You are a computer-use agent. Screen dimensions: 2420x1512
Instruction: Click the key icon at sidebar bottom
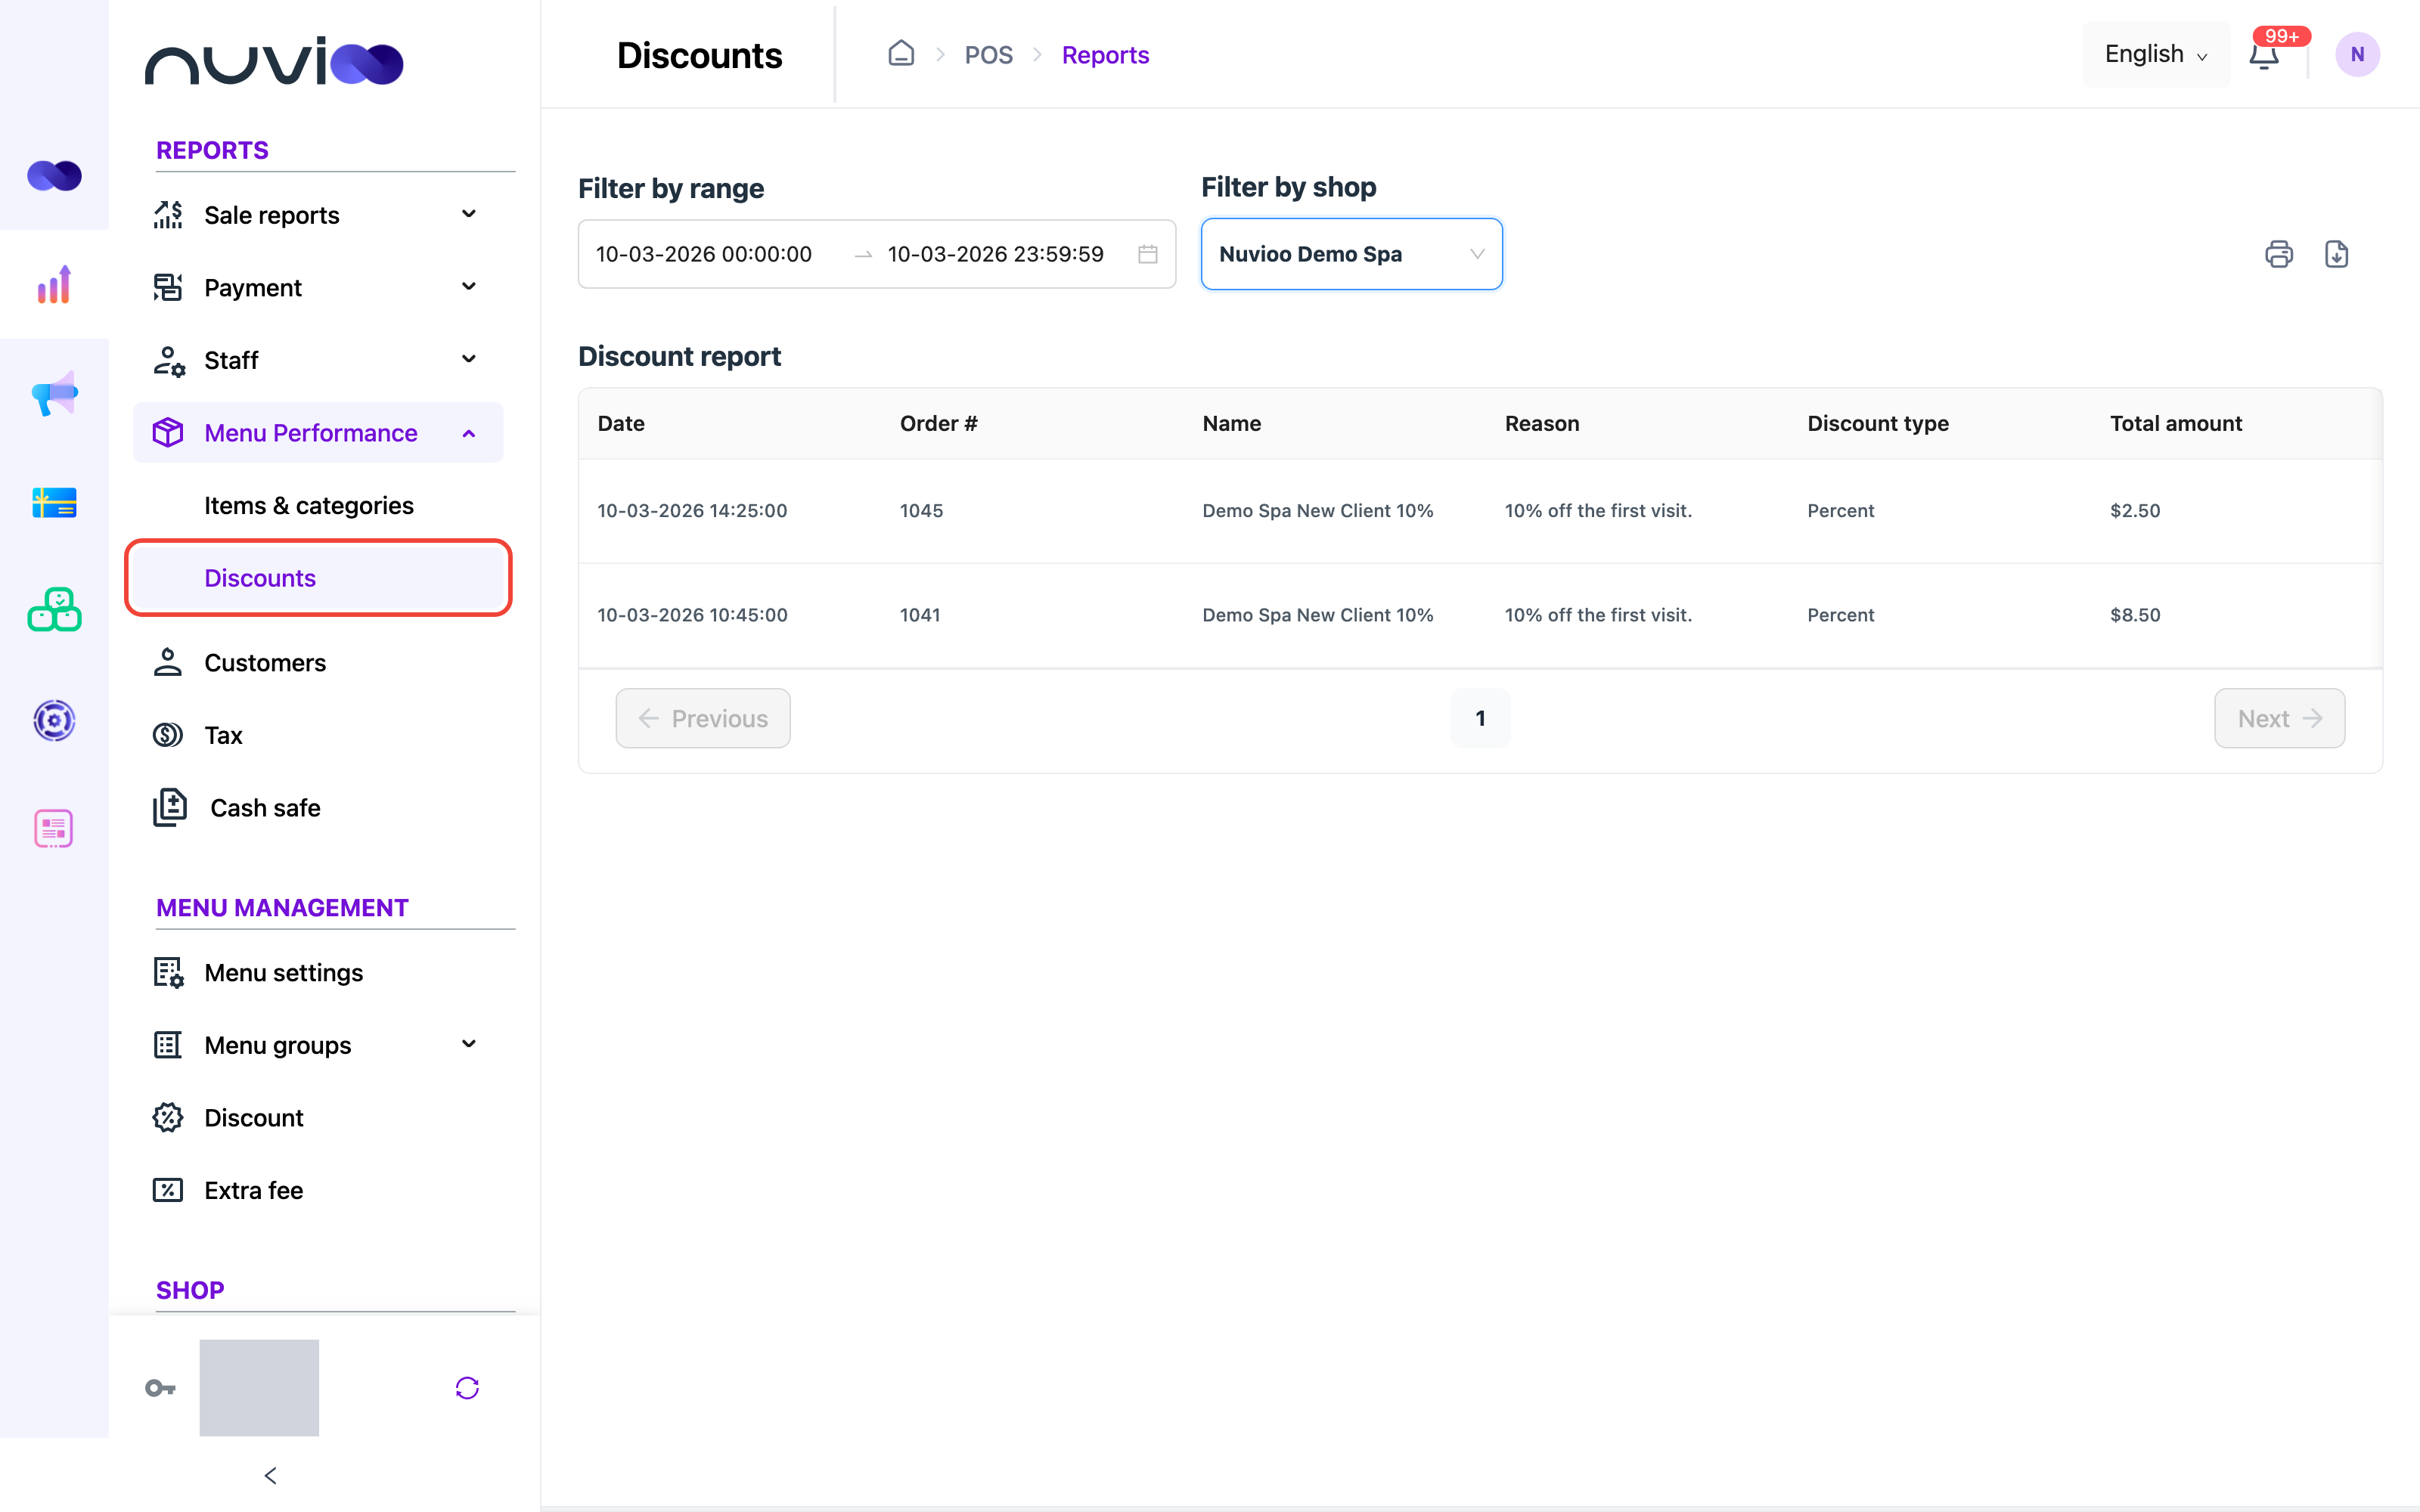click(160, 1388)
